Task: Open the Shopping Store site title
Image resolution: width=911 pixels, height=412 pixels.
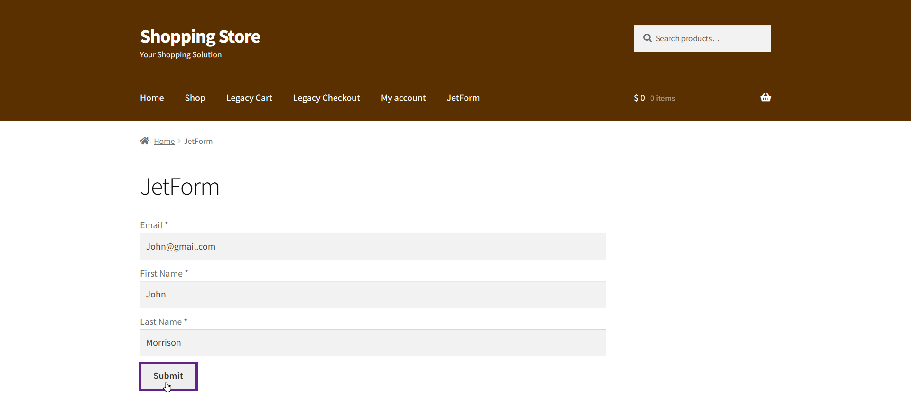Action: (200, 36)
